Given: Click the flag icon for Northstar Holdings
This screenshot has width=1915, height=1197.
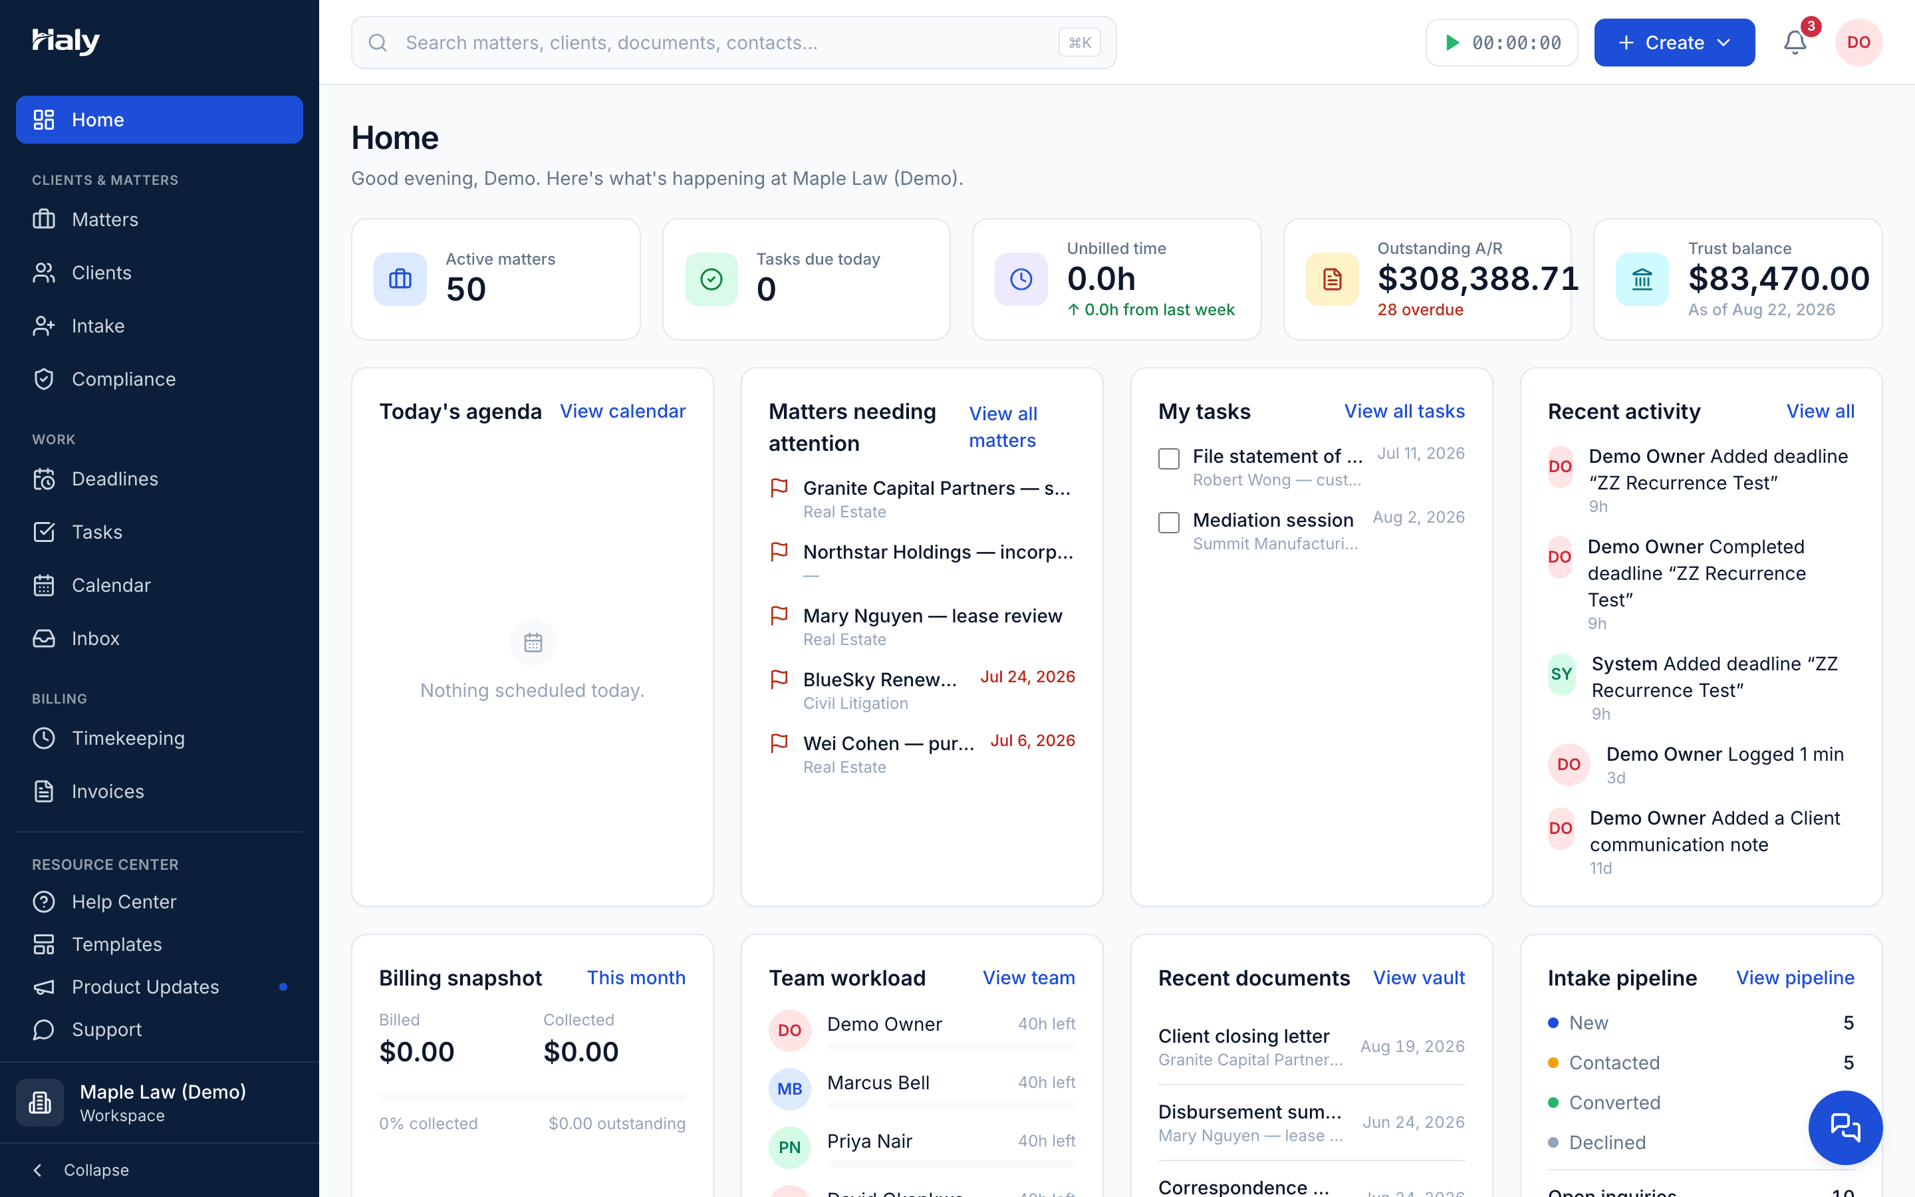Looking at the screenshot, I should pos(779,552).
